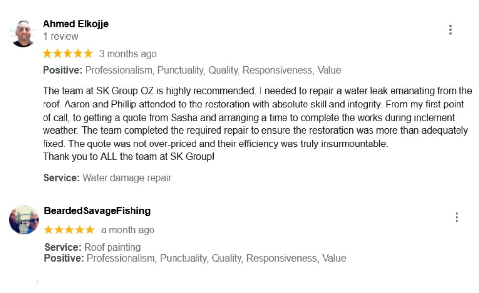This screenshot has height=293, width=479.
Task: Click the fifth star of BeardedSavageFishing's rating
Action: pos(90,230)
